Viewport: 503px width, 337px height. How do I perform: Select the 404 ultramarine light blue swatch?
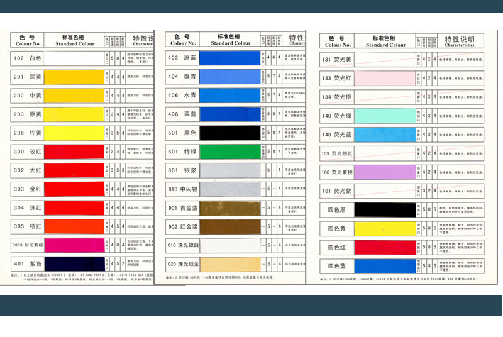point(229,77)
